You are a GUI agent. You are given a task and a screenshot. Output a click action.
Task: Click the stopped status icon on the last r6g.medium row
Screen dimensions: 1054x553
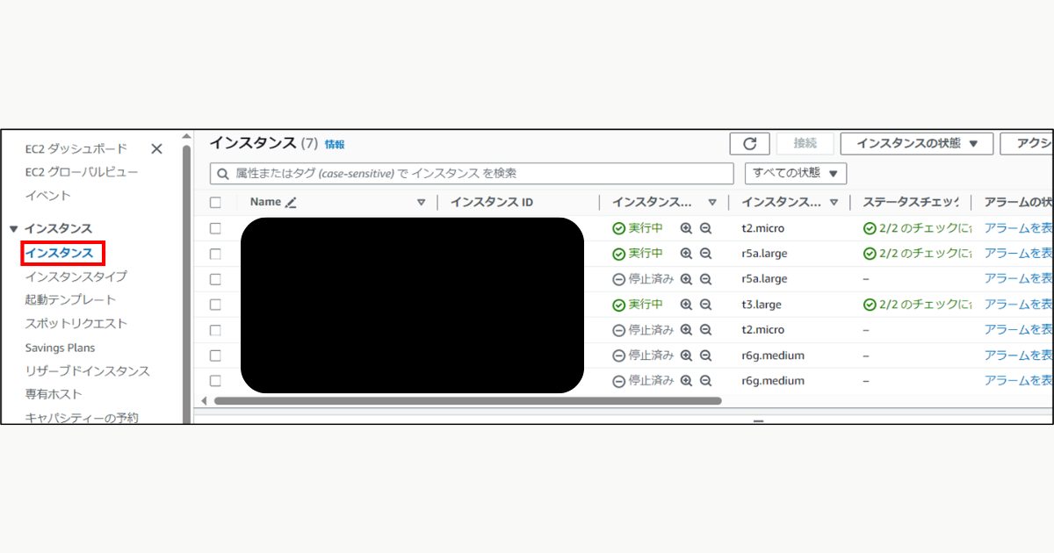pos(618,380)
